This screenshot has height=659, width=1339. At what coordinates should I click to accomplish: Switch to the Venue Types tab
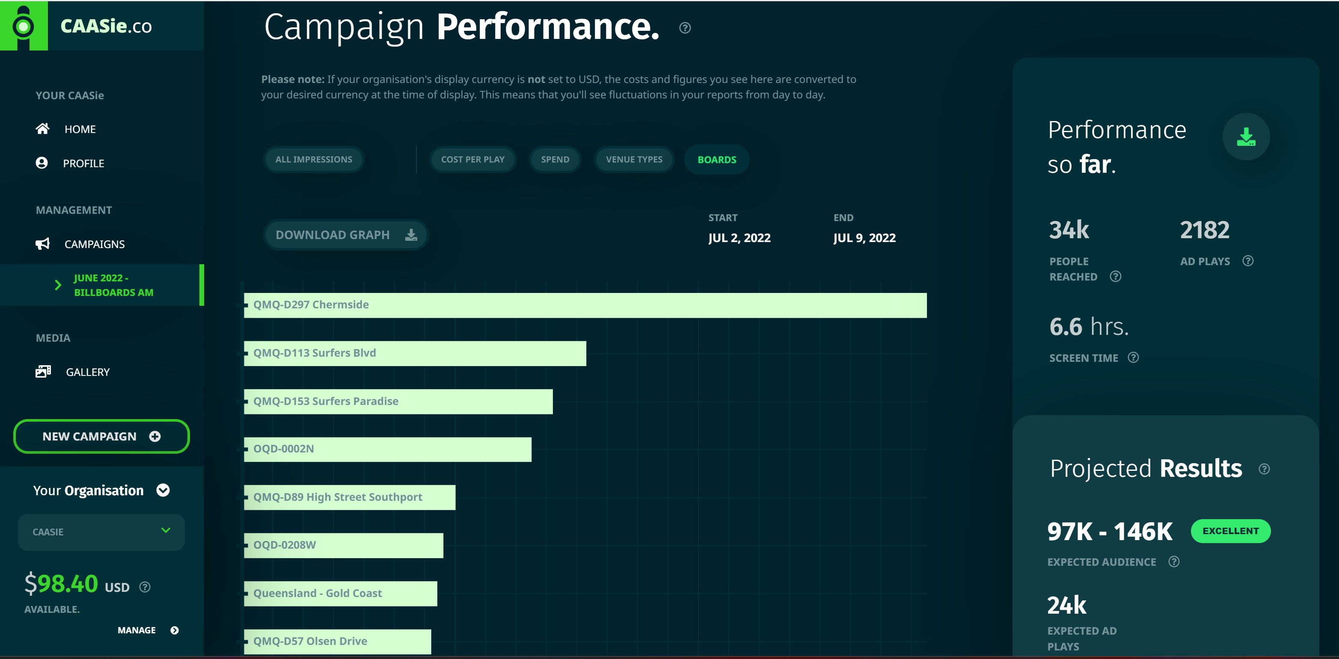(x=634, y=160)
